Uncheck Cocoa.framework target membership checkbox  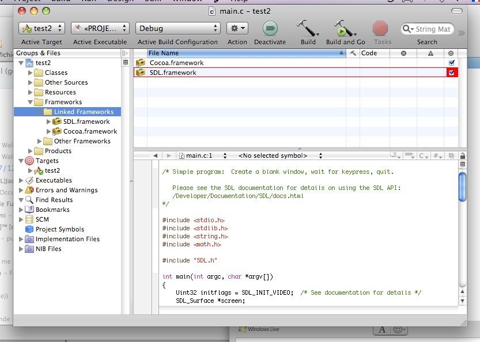452,63
